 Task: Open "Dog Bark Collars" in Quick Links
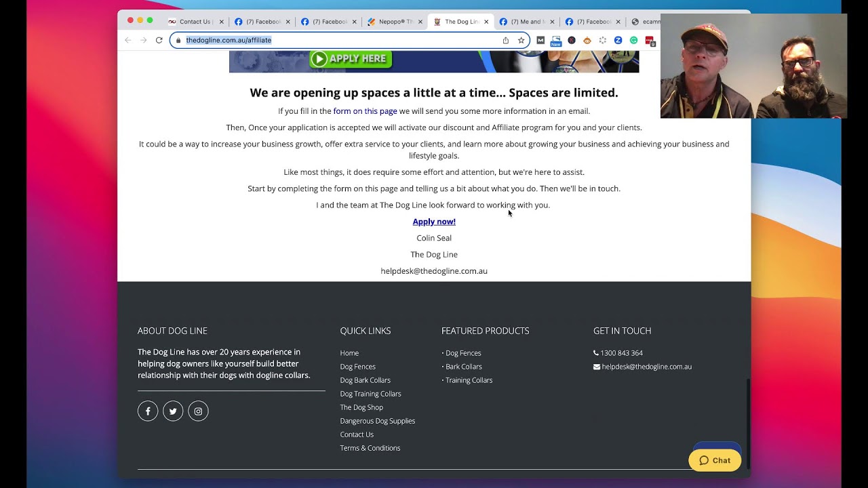(365, 380)
